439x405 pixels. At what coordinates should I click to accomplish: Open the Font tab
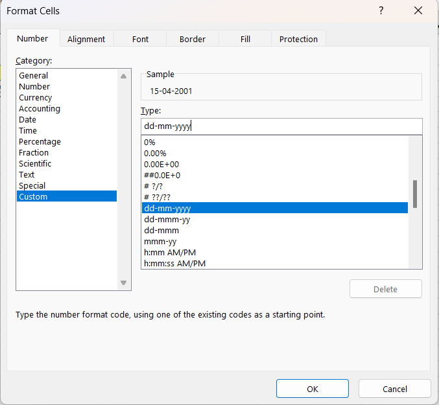coord(141,39)
